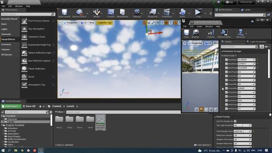Image resolution: width=272 pixels, height=153 pixels.
Task: Open the main editor Window menu
Action: tap(19, 6)
